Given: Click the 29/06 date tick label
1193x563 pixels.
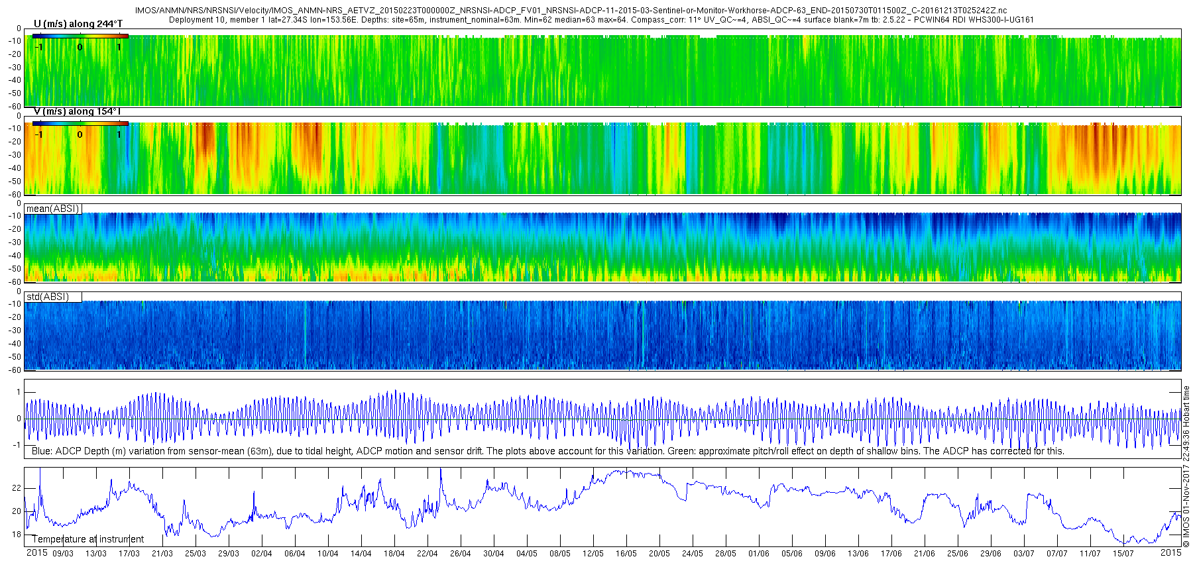Looking at the screenshot, I should point(991,554).
